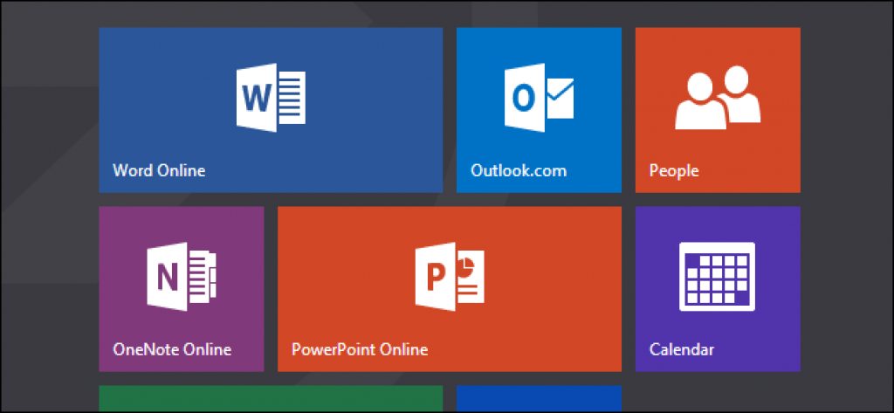
Task: Select the People silhouettes icon
Action: [x=718, y=97]
